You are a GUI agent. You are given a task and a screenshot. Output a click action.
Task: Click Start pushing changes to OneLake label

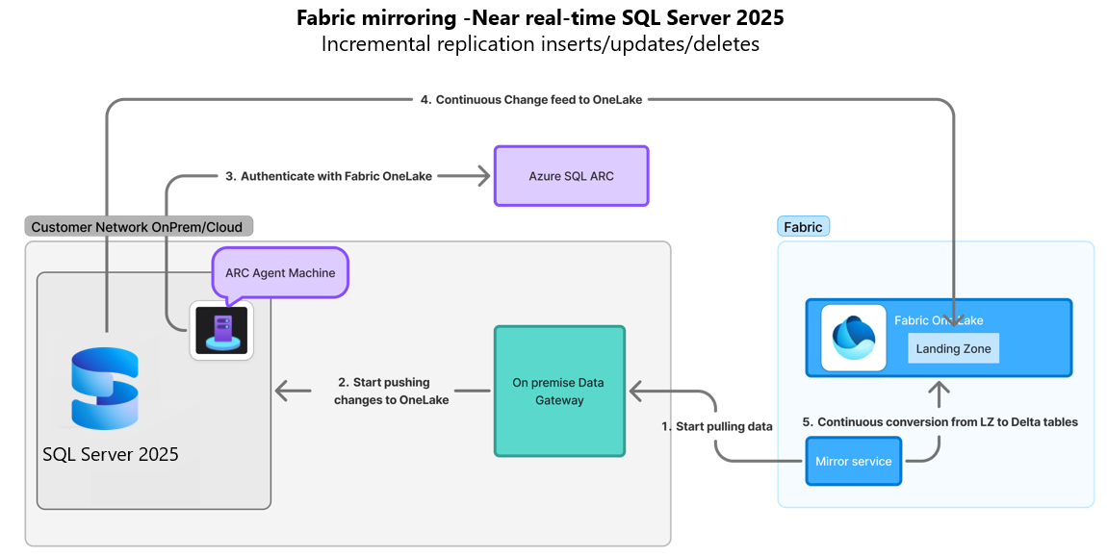[391, 391]
